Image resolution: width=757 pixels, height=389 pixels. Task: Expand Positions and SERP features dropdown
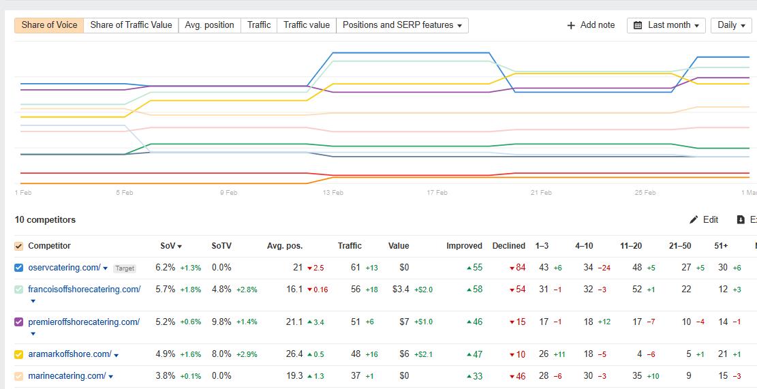click(402, 25)
